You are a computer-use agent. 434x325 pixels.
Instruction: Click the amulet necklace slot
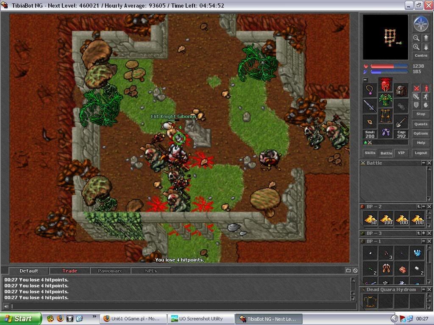(370, 90)
